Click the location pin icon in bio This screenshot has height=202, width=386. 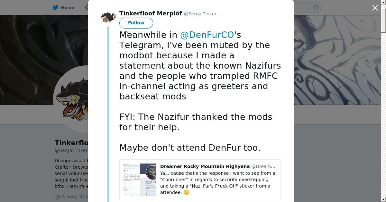point(58,197)
